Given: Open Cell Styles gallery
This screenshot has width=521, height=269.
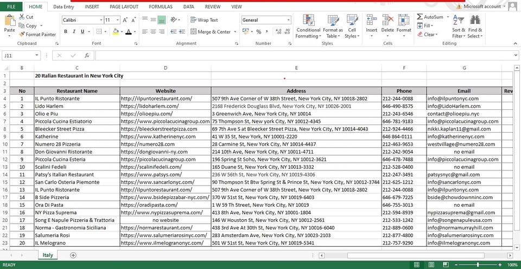Looking at the screenshot, I should [x=352, y=26].
